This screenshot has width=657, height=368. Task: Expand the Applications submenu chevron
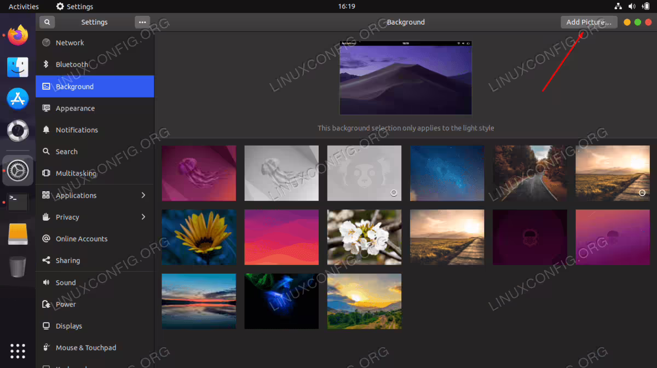[143, 195]
